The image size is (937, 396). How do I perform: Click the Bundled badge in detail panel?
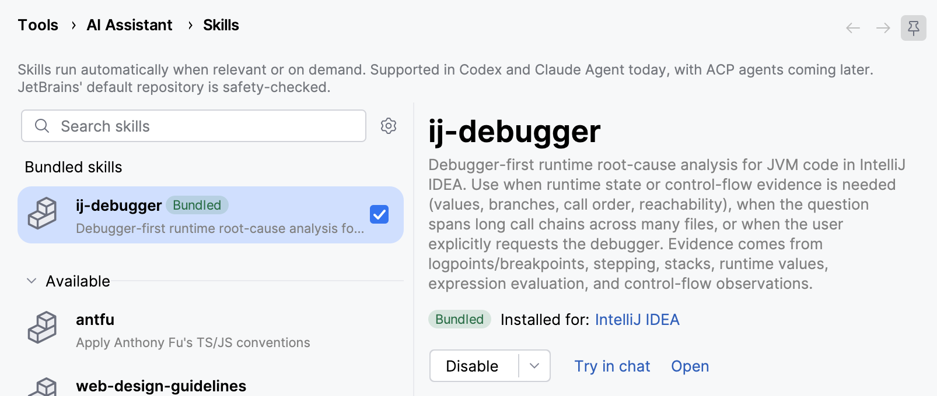[460, 319]
